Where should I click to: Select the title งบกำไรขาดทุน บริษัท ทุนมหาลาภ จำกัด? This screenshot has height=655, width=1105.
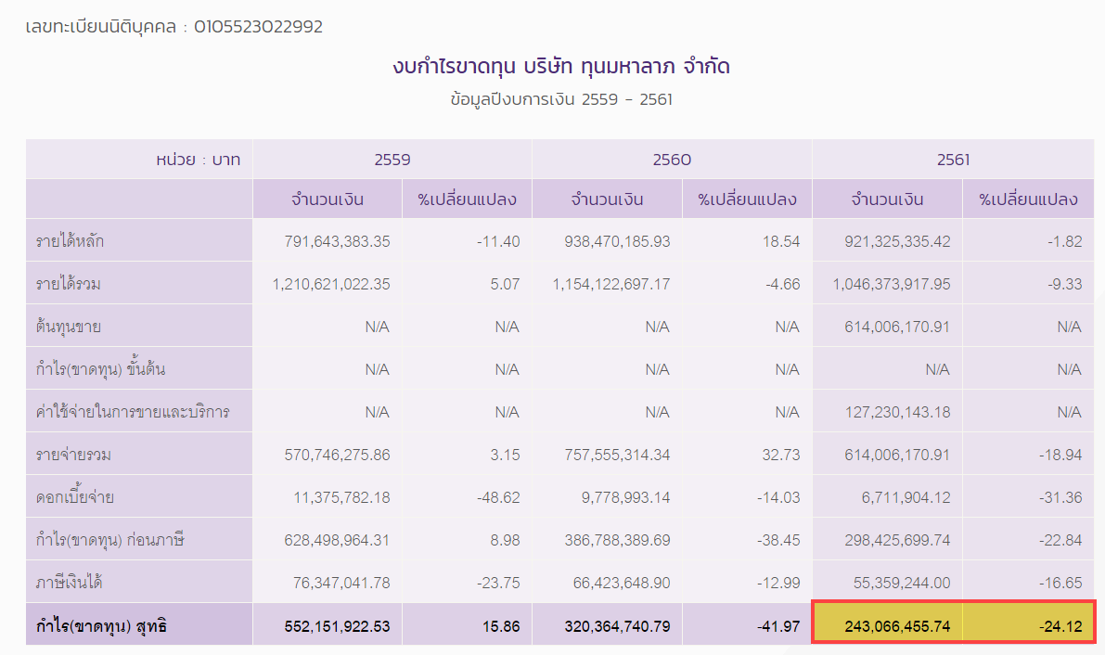click(561, 67)
